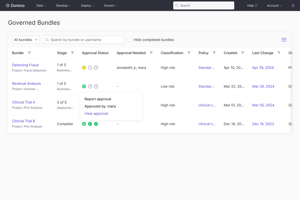Click the Data menu item
The image size is (300, 200).
pyautogui.click(x=41, y=5)
